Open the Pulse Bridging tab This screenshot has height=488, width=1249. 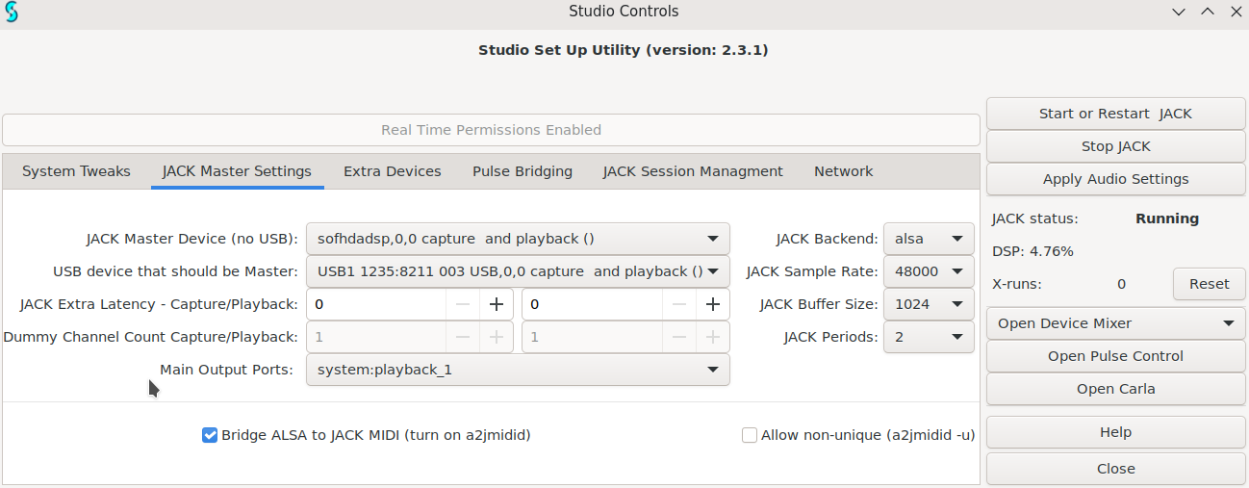tap(522, 171)
